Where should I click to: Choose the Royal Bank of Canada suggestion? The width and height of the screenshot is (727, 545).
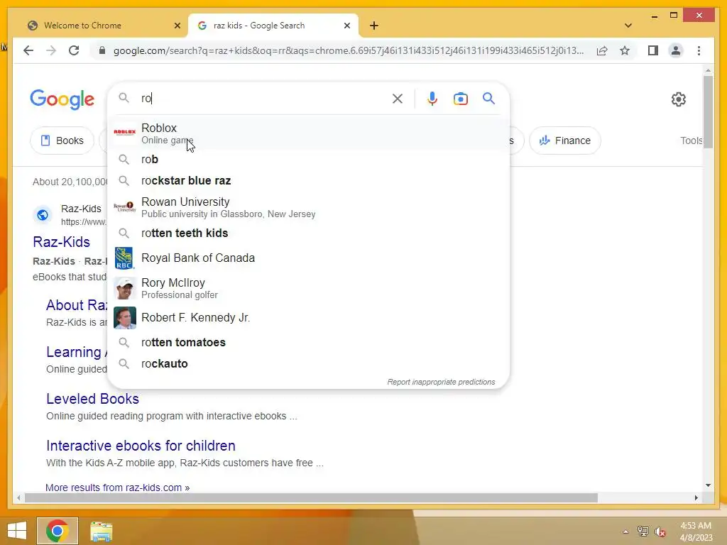coord(308,258)
